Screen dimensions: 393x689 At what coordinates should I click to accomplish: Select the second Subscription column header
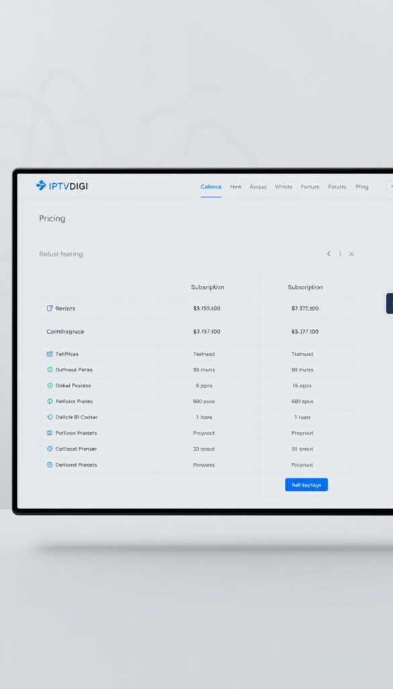point(305,287)
